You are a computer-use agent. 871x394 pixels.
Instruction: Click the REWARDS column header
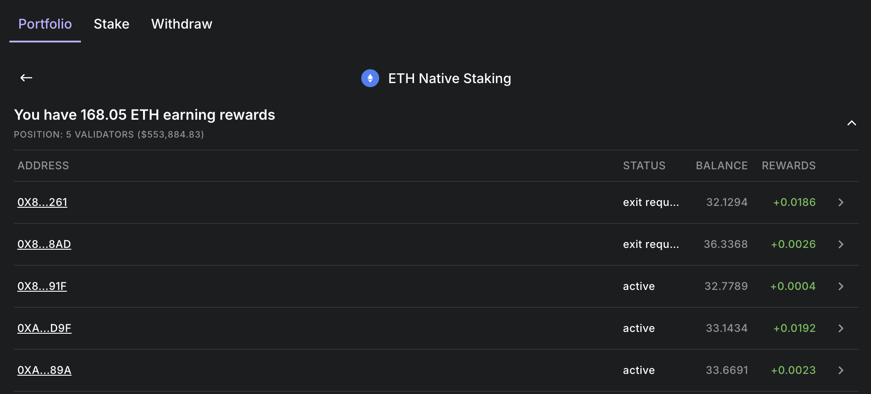pyautogui.click(x=788, y=166)
